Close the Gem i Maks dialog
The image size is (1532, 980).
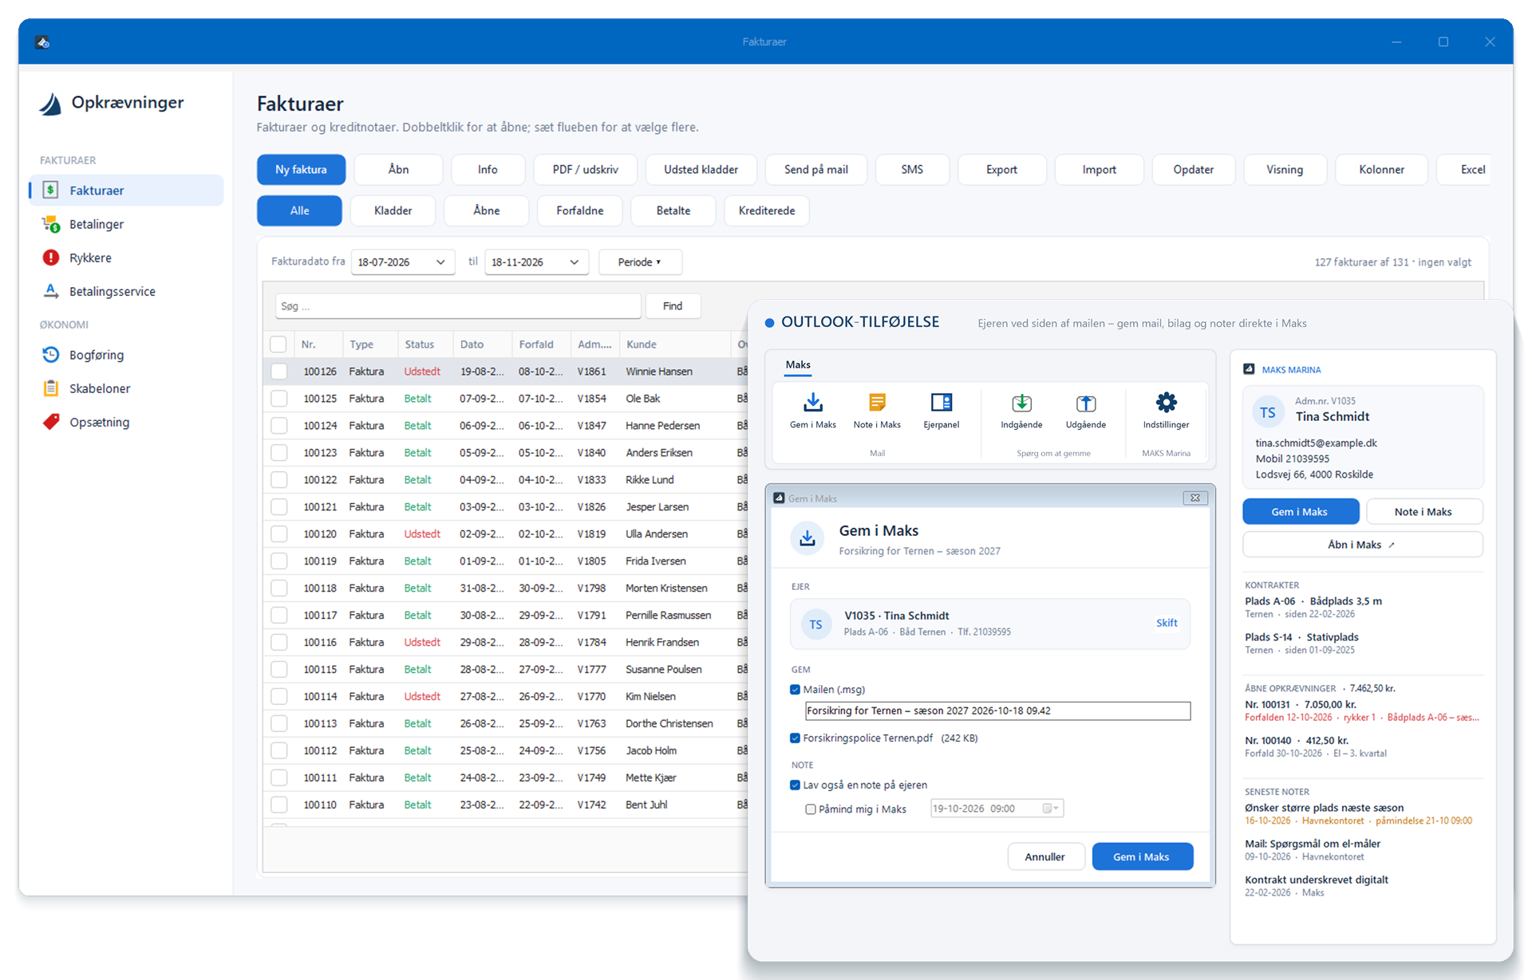1194,498
